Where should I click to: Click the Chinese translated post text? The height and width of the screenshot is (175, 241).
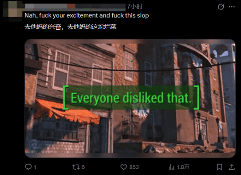(x=71, y=27)
